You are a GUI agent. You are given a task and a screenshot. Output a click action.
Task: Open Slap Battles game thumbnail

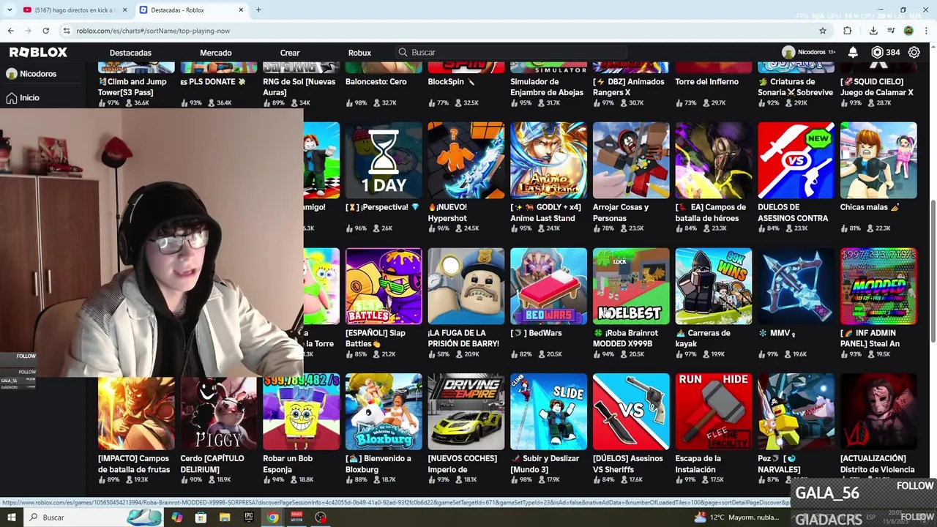[384, 286]
